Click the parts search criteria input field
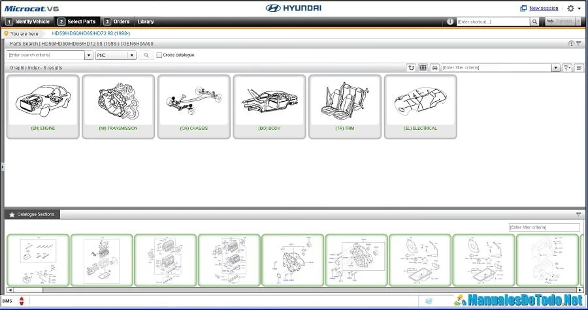This screenshot has width=588, height=310. click(45, 55)
